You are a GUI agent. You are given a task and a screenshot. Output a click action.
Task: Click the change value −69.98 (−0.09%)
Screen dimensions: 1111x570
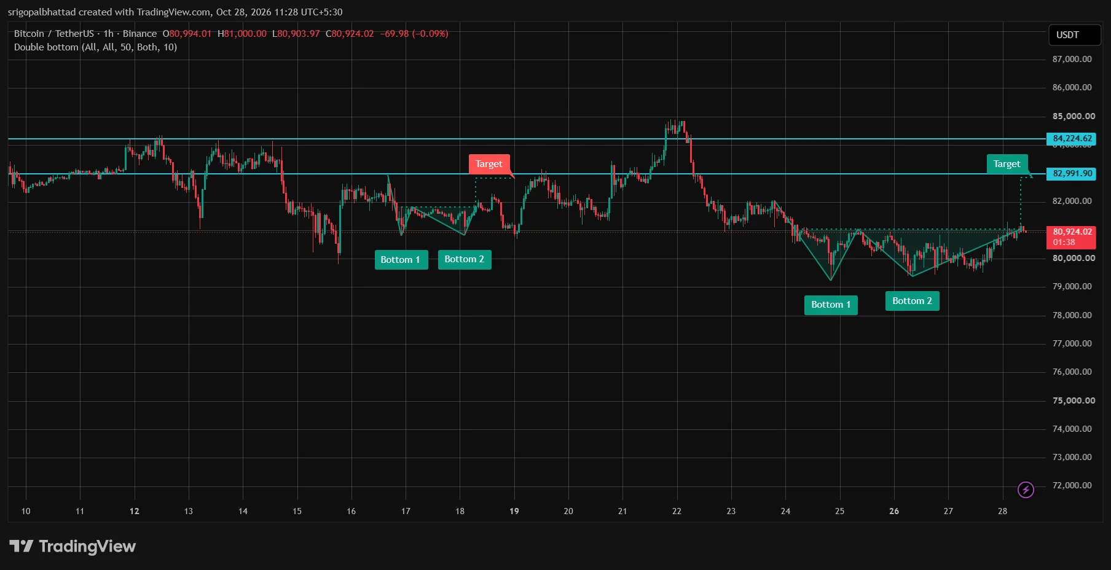pos(414,34)
